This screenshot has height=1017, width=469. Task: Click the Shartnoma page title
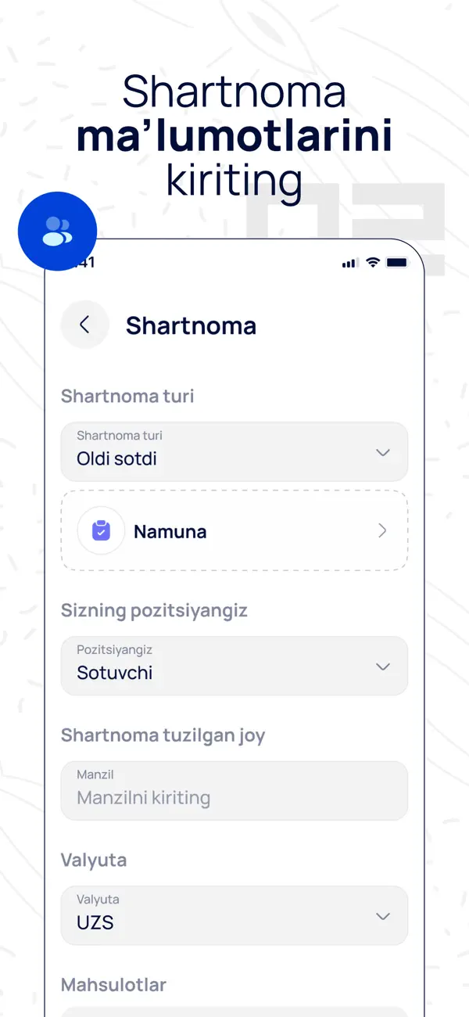pos(191,325)
